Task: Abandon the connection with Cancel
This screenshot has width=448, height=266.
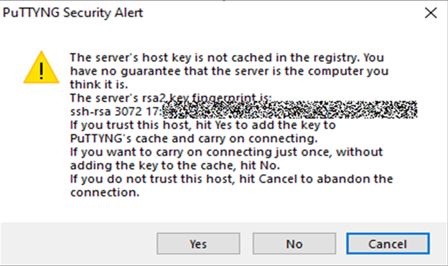Action: [388, 244]
